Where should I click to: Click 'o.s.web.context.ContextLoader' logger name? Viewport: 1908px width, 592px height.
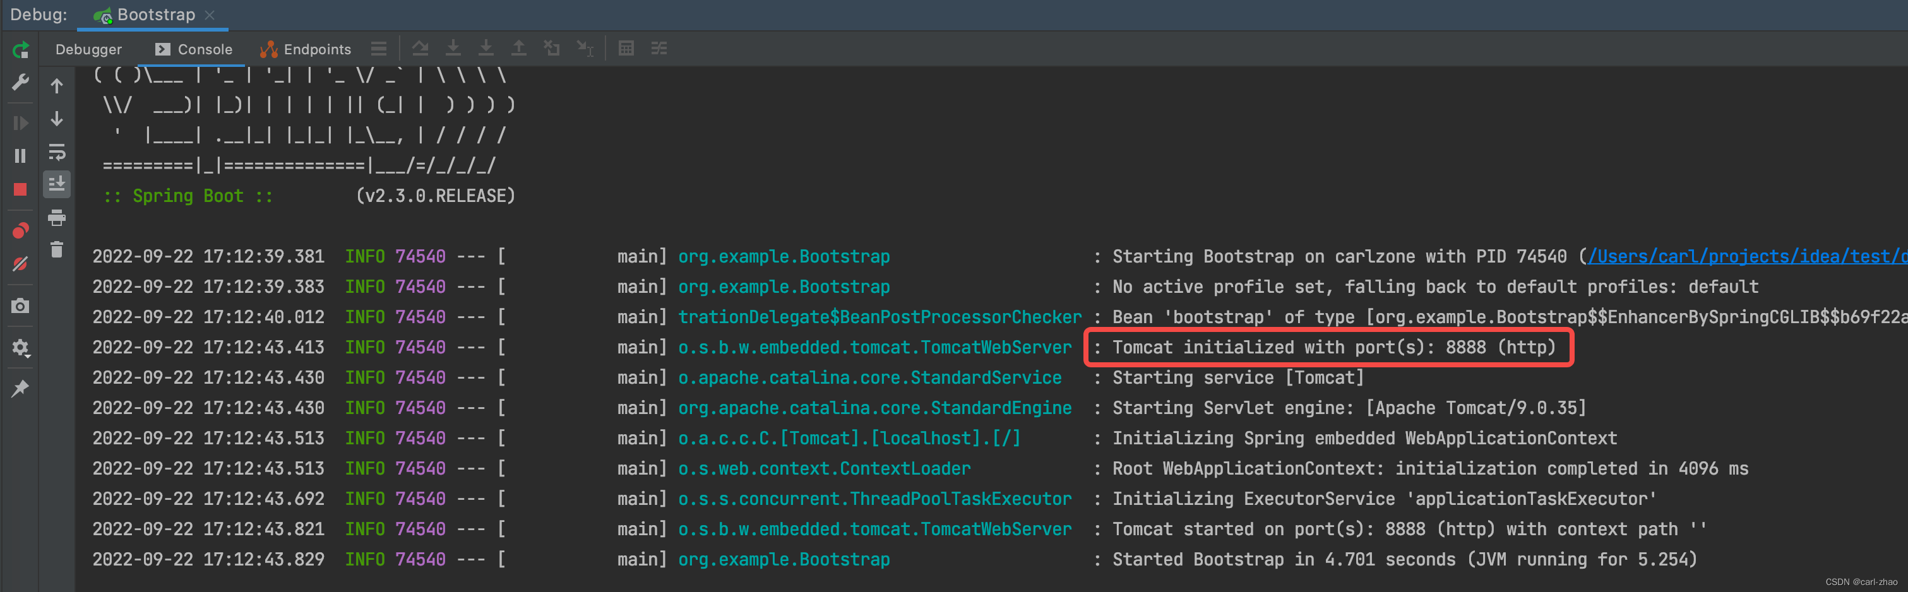tap(825, 468)
